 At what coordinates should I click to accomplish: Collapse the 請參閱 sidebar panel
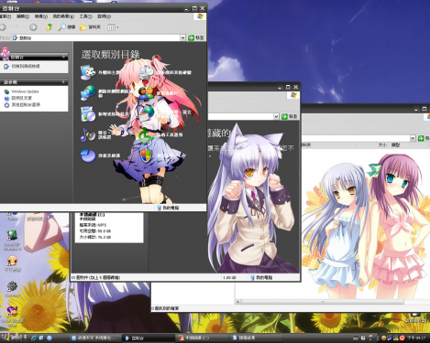click(x=63, y=82)
